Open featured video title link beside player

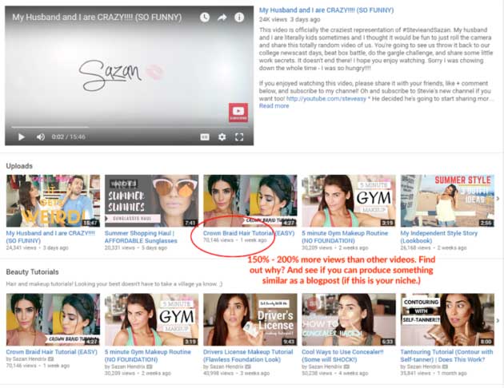point(326,10)
